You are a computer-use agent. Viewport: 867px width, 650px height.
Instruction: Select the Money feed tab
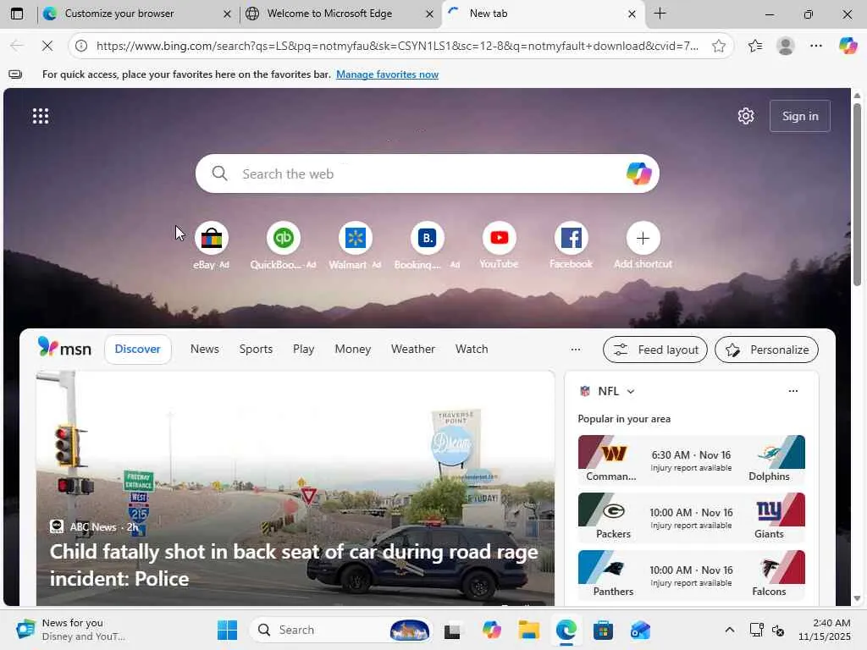[x=353, y=350]
